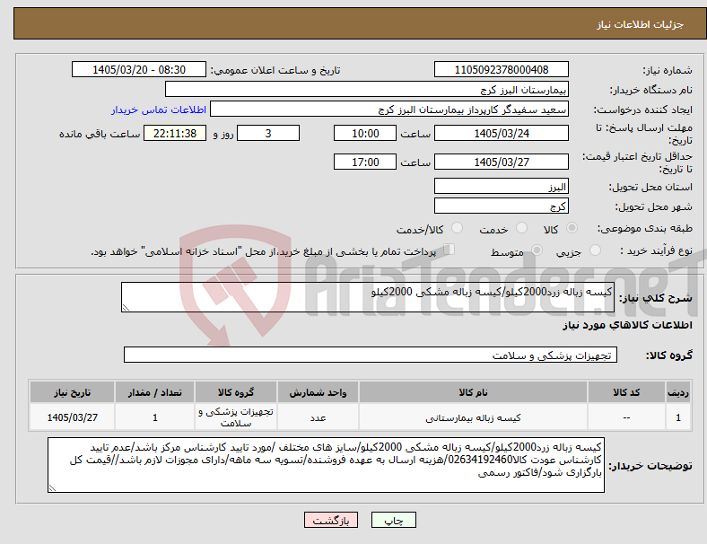Click the بازگشت (back) button
Image resolution: width=707 pixels, height=544 pixels.
coord(331,520)
